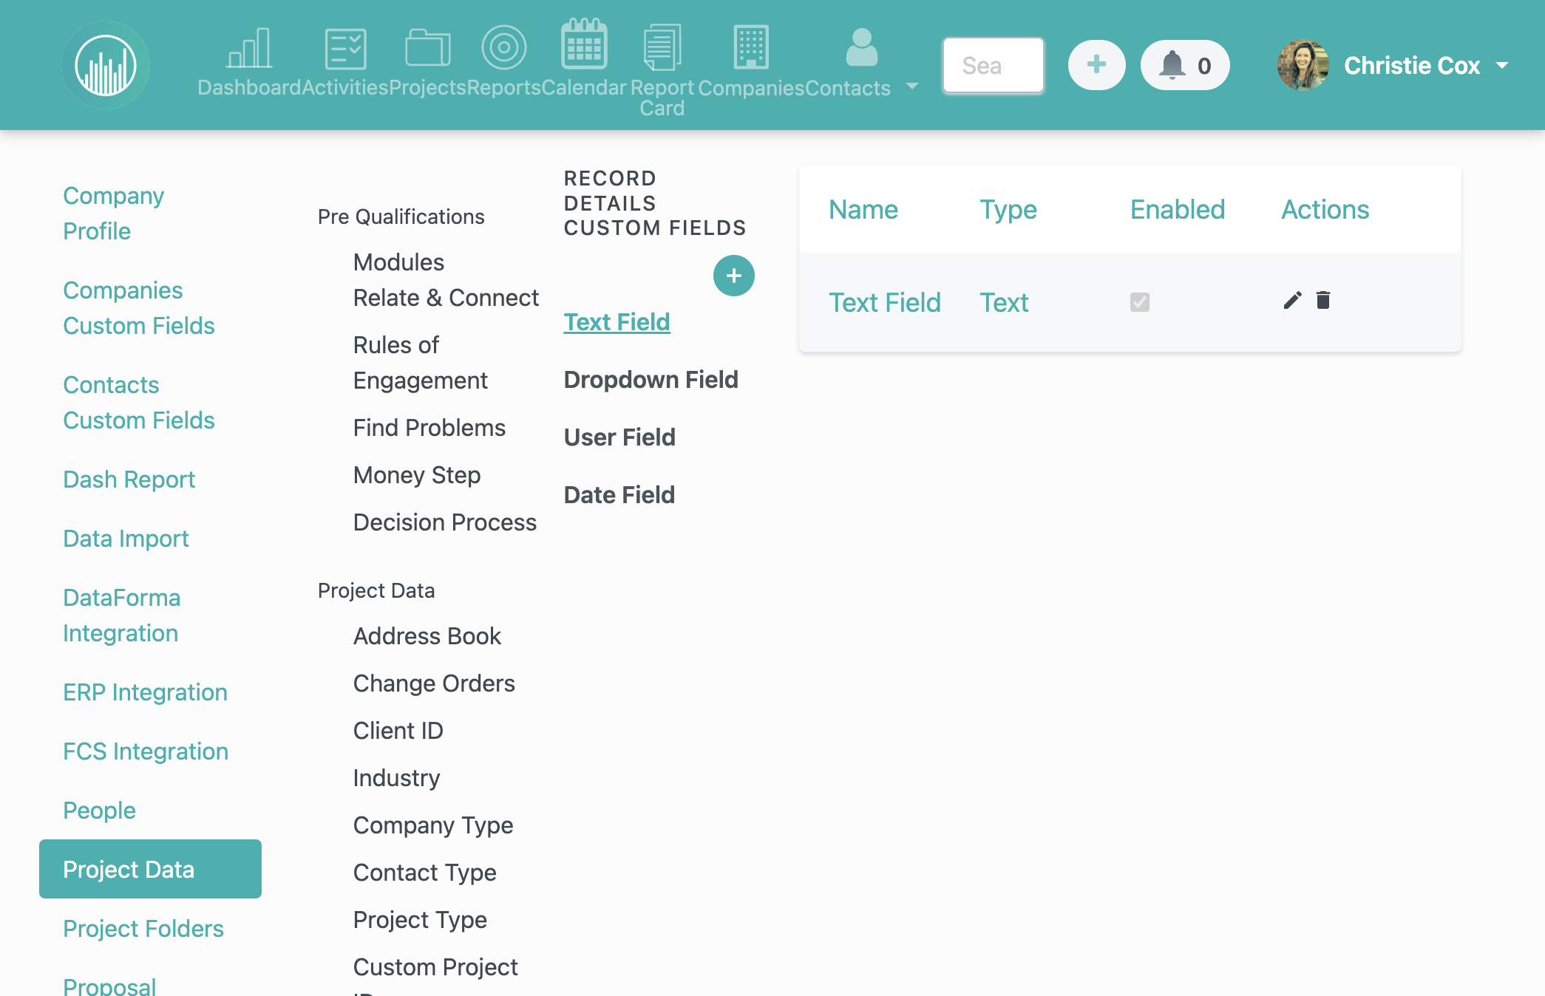Edit the Text Field row pencil

pos(1292,300)
